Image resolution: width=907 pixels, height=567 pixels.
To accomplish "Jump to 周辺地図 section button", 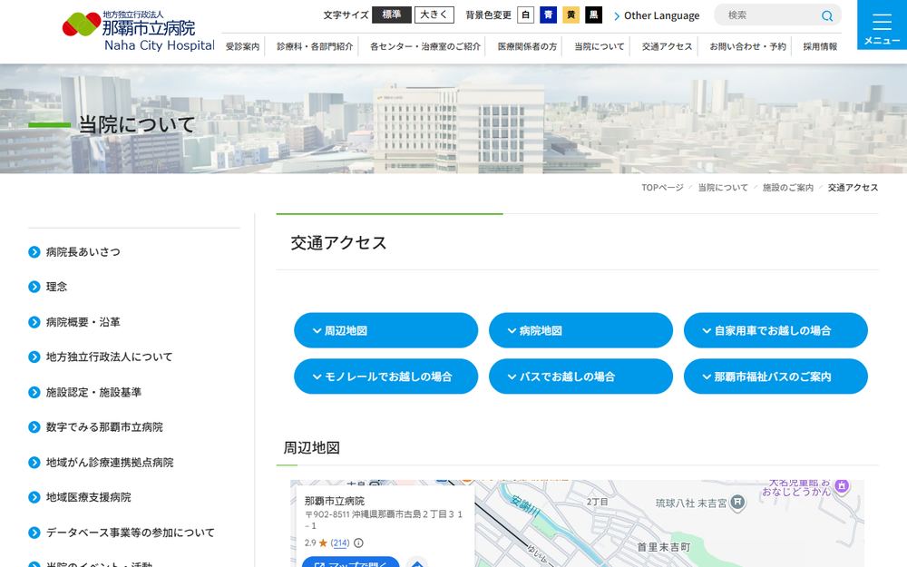I will [x=385, y=330].
